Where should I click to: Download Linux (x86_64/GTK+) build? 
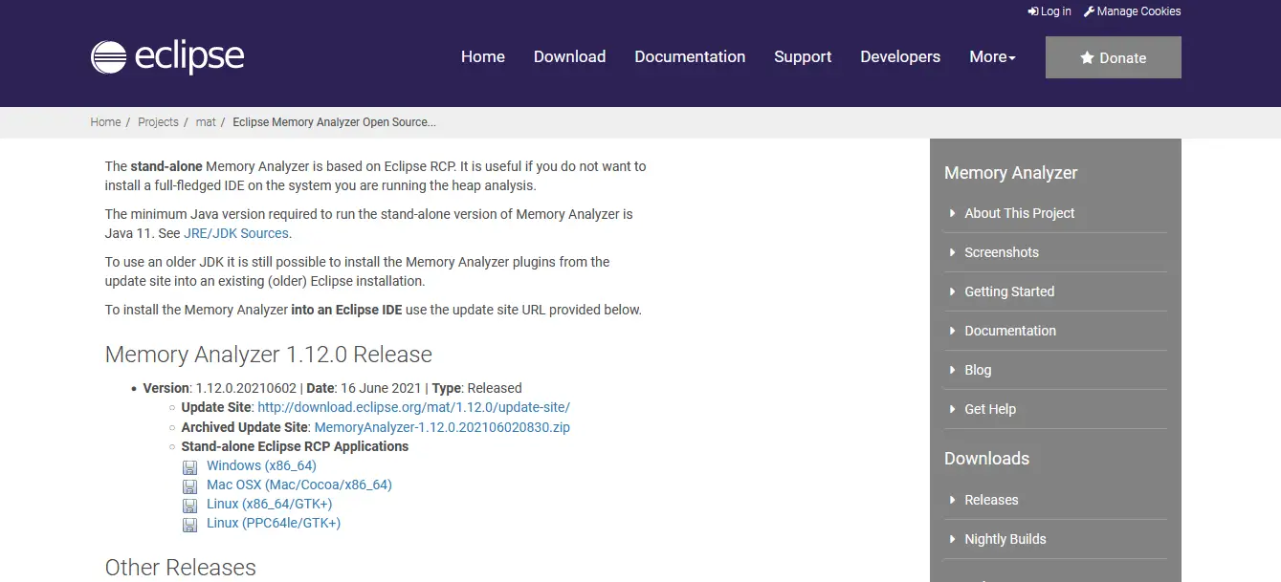(270, 504)
